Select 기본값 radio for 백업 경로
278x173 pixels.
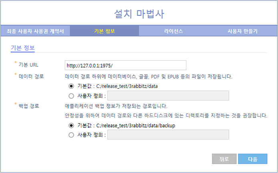point(71,125)
